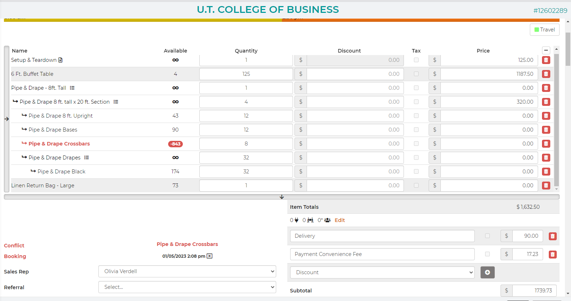This screenshot has height=301, width=571.
Task: Open the Sales Rep dropdown
Action: pos(187,271)
